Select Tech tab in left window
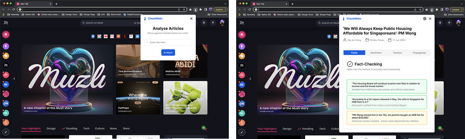Screen dimensions: 465x139 (x=86, y=128)
